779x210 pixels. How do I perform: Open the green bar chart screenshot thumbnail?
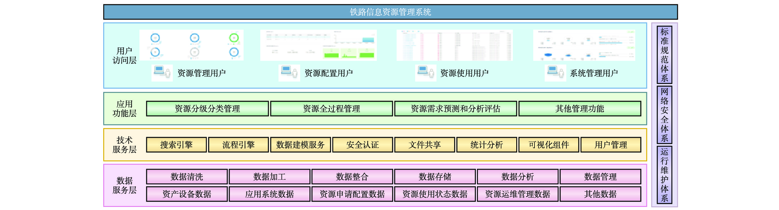coord(318,45)
